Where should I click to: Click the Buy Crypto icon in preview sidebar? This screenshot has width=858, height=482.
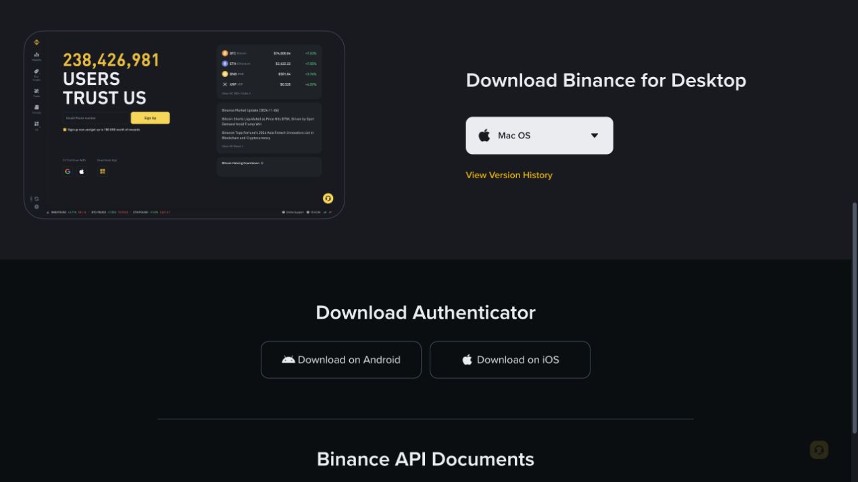click(x=36, y=71)
